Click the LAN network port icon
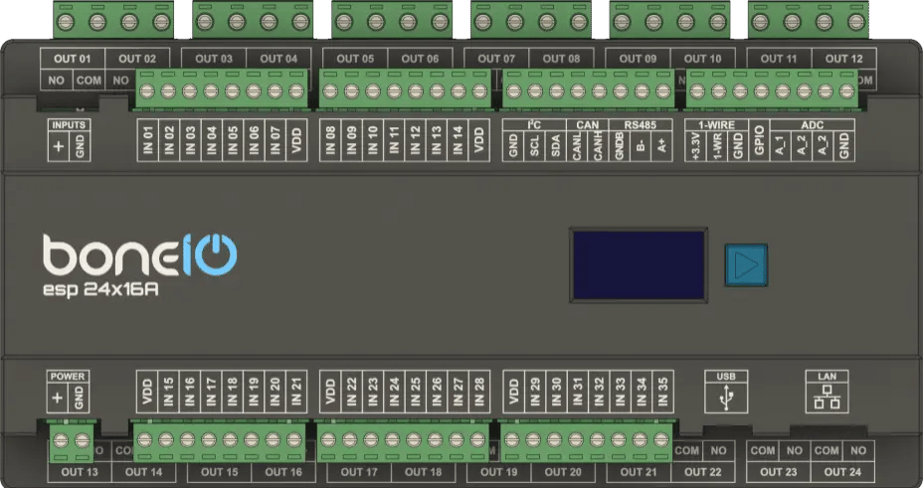923x488 pixels. coord(825,399)
